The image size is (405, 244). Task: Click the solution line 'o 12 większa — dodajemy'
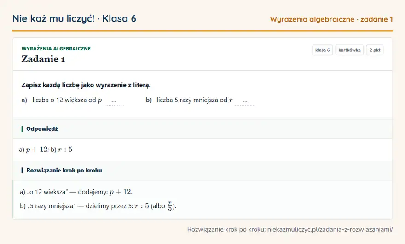click(x=76, y=192)
